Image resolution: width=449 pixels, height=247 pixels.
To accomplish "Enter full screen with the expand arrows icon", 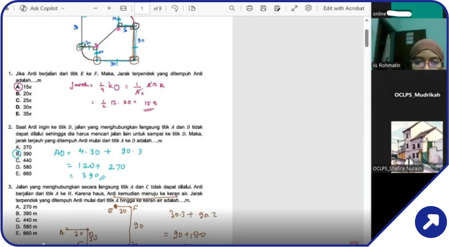I will coord(295,8).
